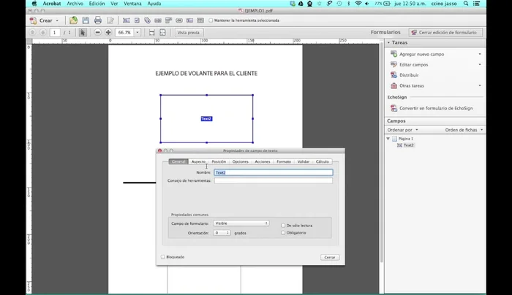The width and height of the screenshot is (512, 295).
Task: Click the Print icon in toolbar
Action: [x=97, y=20]
